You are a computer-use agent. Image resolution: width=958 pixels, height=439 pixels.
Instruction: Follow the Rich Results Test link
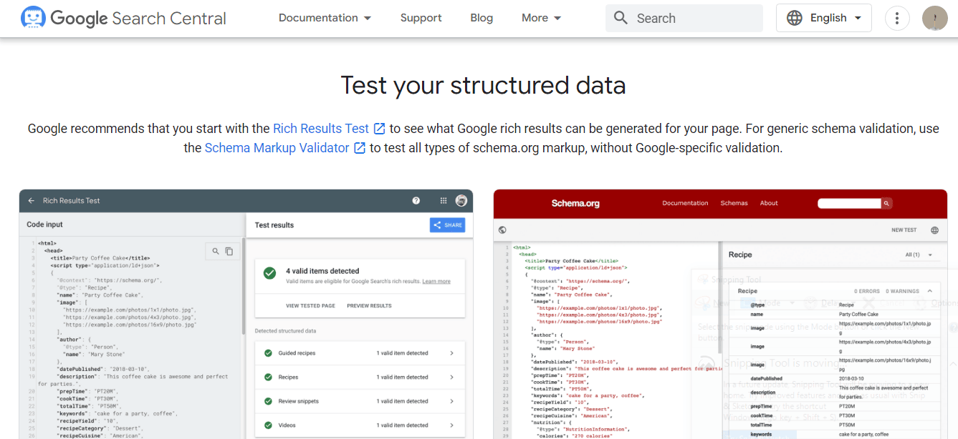click(x=321, y=129)
